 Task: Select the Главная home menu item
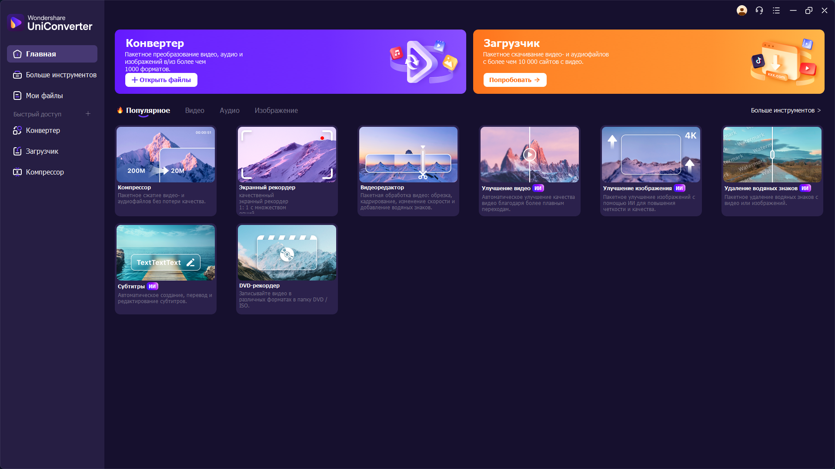point(52,54)
